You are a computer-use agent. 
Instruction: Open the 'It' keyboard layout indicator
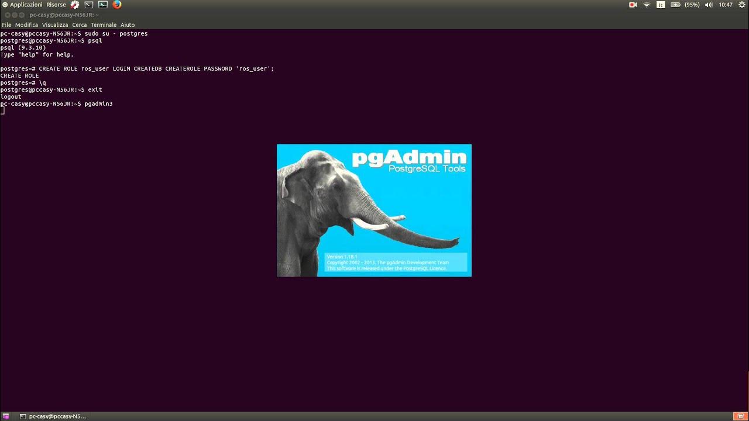click(661, 5)
